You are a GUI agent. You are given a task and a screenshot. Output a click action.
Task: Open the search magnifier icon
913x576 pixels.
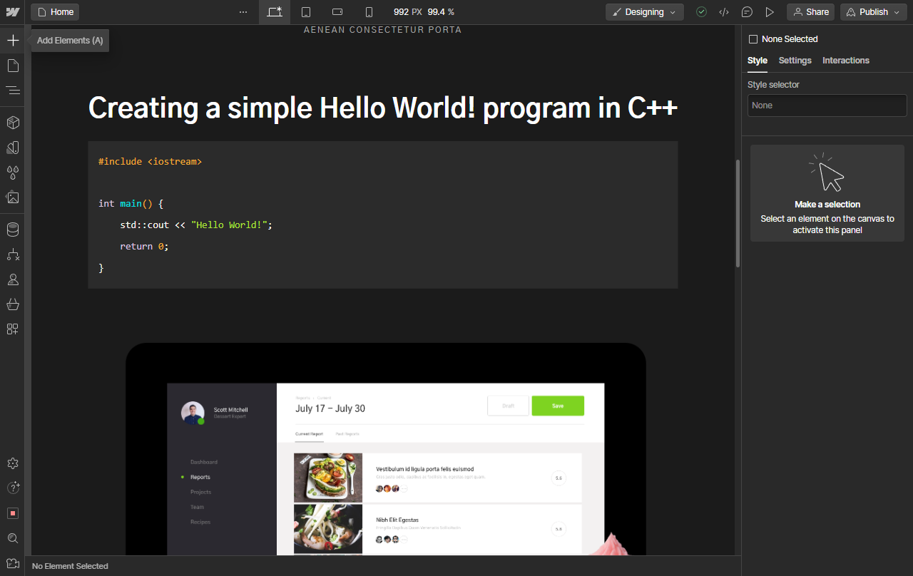(13, 538)
